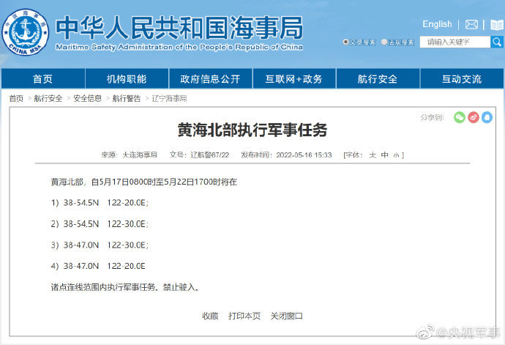This screenshot has width=505, height=345.
Task: Select the 法规搜索 radio button
Action: pyautogui.click(x=384, y=42)
